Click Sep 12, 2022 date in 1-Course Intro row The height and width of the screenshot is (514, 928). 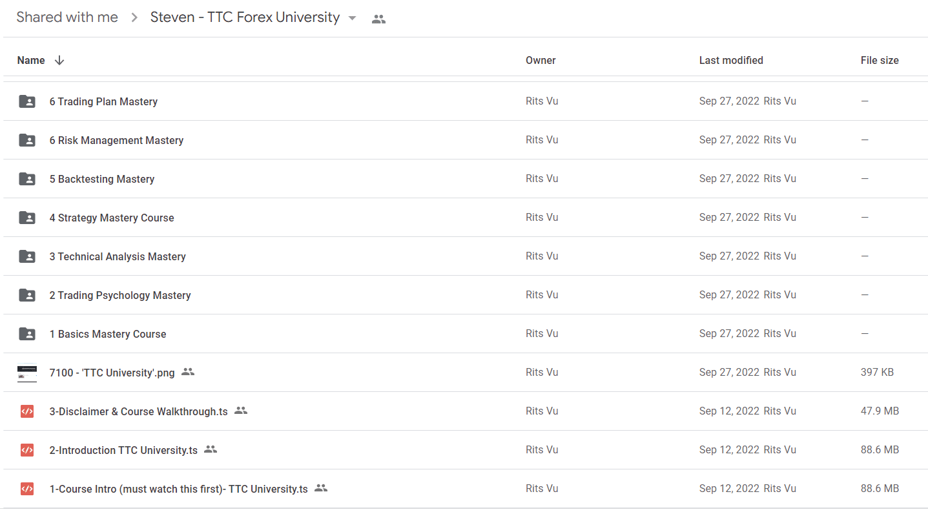[x=729, y=488]
